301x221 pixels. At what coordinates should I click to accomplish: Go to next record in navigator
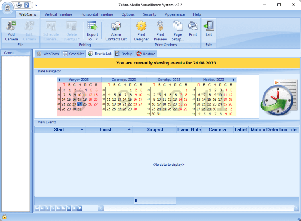point(53,208)
